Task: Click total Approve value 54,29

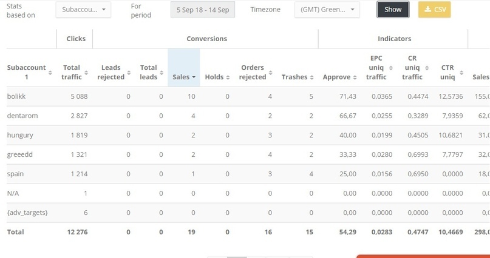Action: click(348, 232)
